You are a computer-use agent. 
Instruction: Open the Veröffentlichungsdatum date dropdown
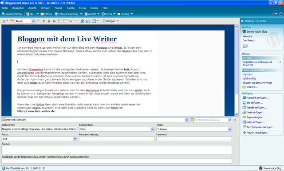pyautogui.click(x=230, y=120)
